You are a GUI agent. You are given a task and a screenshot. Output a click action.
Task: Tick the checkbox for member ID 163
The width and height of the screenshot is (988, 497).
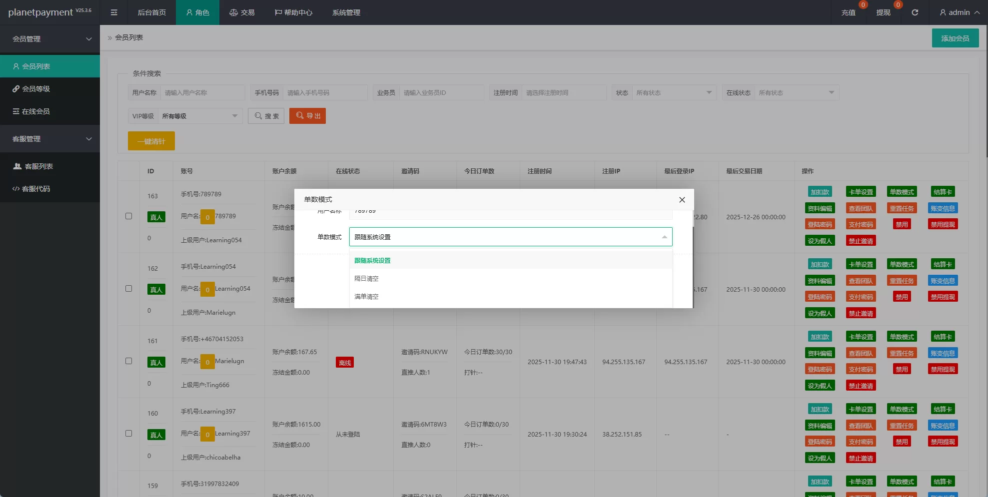[x=128, y=216]
